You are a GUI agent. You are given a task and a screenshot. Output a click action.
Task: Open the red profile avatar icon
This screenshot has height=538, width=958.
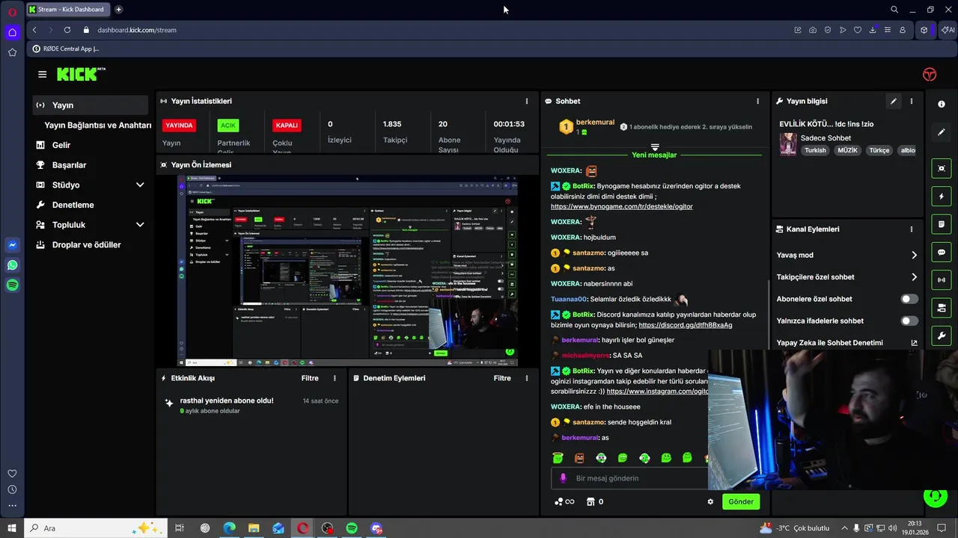(930, 75)
